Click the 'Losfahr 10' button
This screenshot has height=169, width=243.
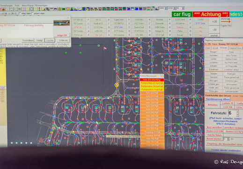click(x=228, y=103)
